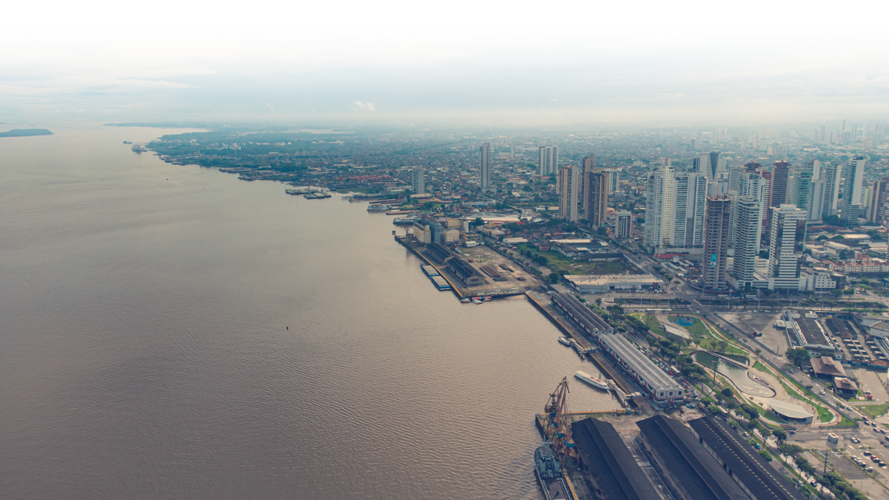Click the isolated slim tower left of the skyline
This screenshot has width=889, height=500.
(x=485, y=165)
